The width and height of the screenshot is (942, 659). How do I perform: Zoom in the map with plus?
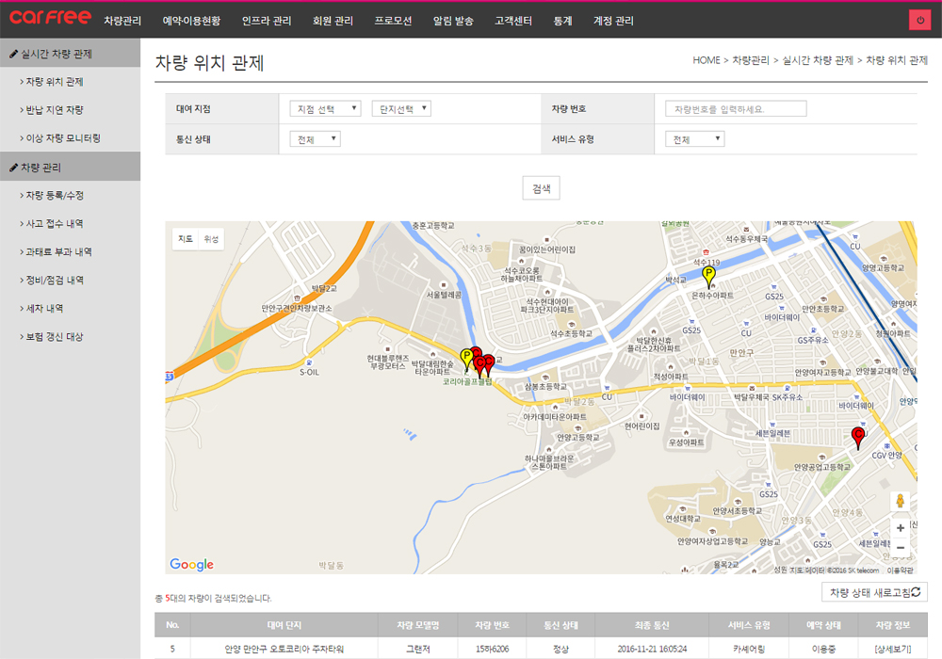pyautogui.click(x=900, y=528)
